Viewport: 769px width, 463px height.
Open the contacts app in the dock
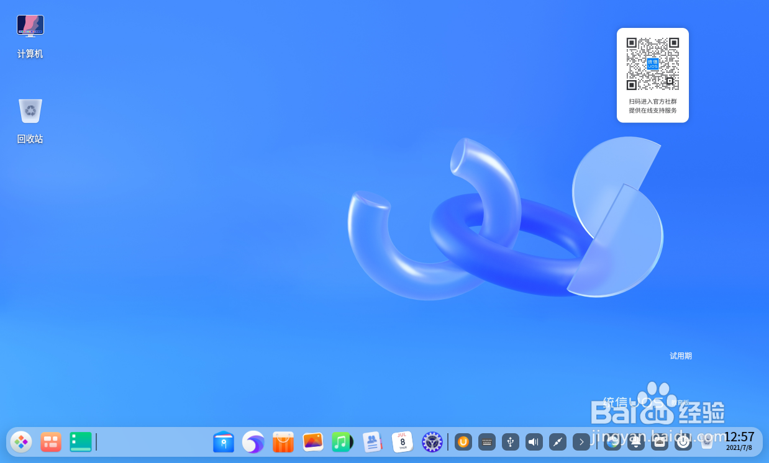click(372, 442)
